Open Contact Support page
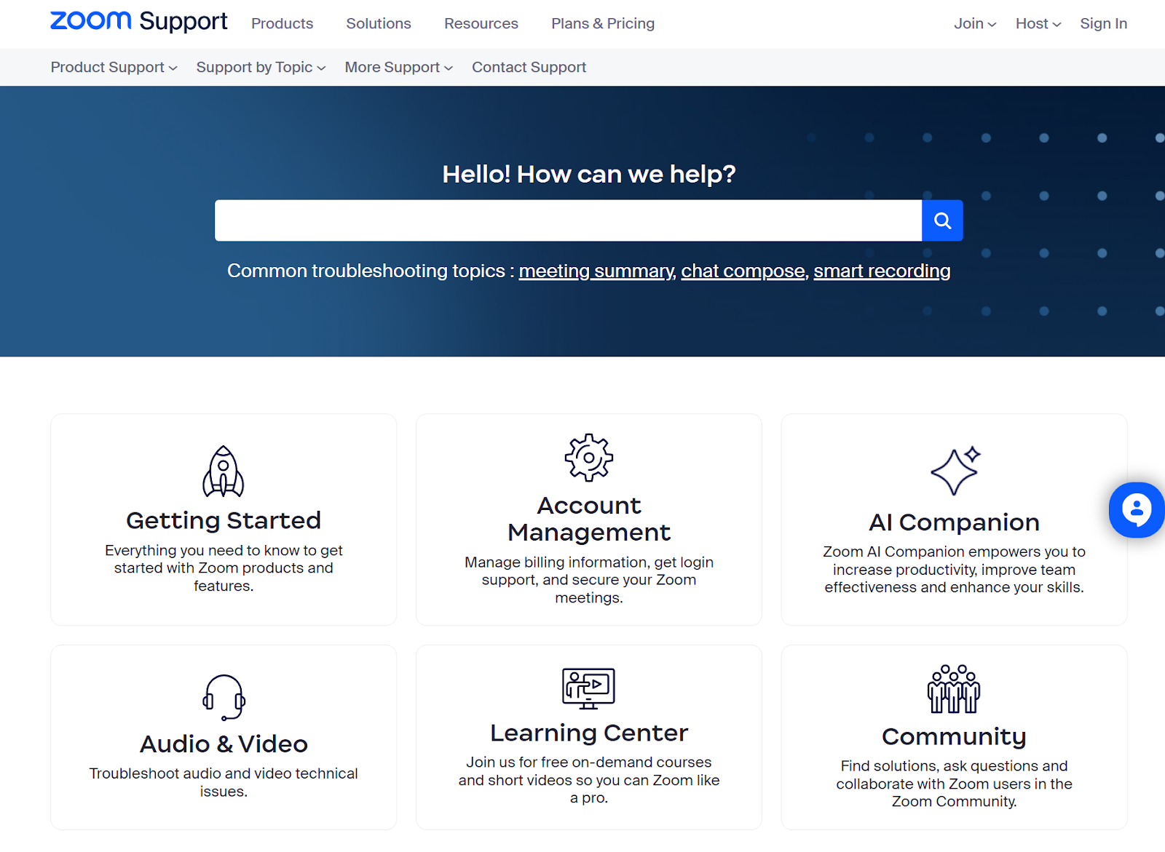 pyautogui.click(x=529, y=67)
